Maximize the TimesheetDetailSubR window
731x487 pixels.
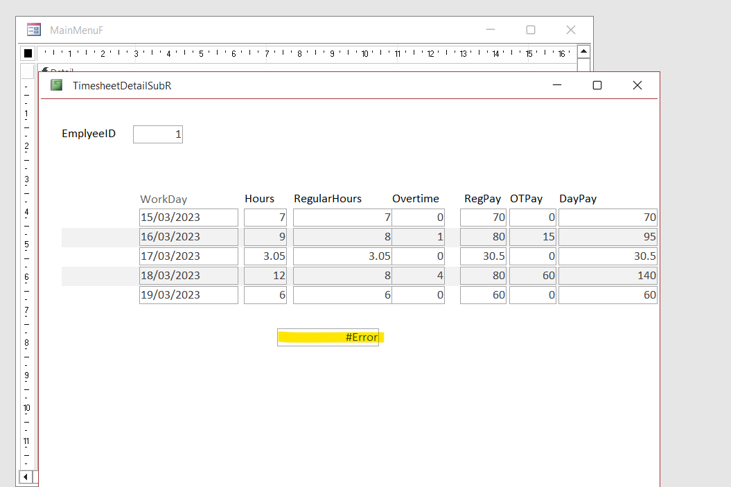pos(597,85)
